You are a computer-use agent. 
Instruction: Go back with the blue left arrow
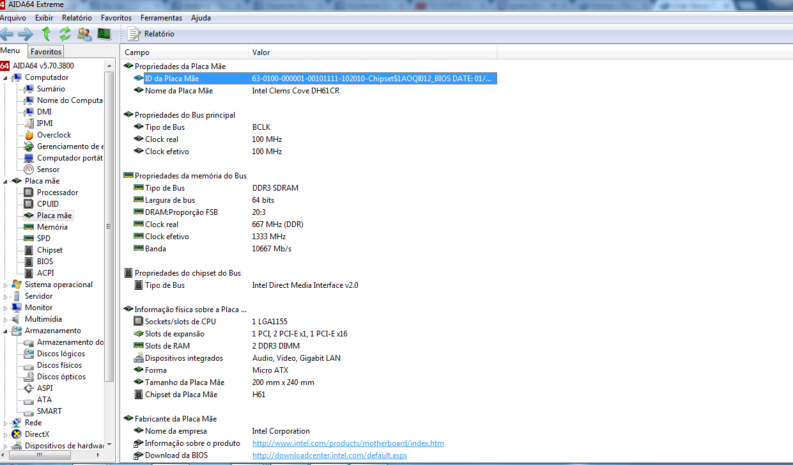7,34
